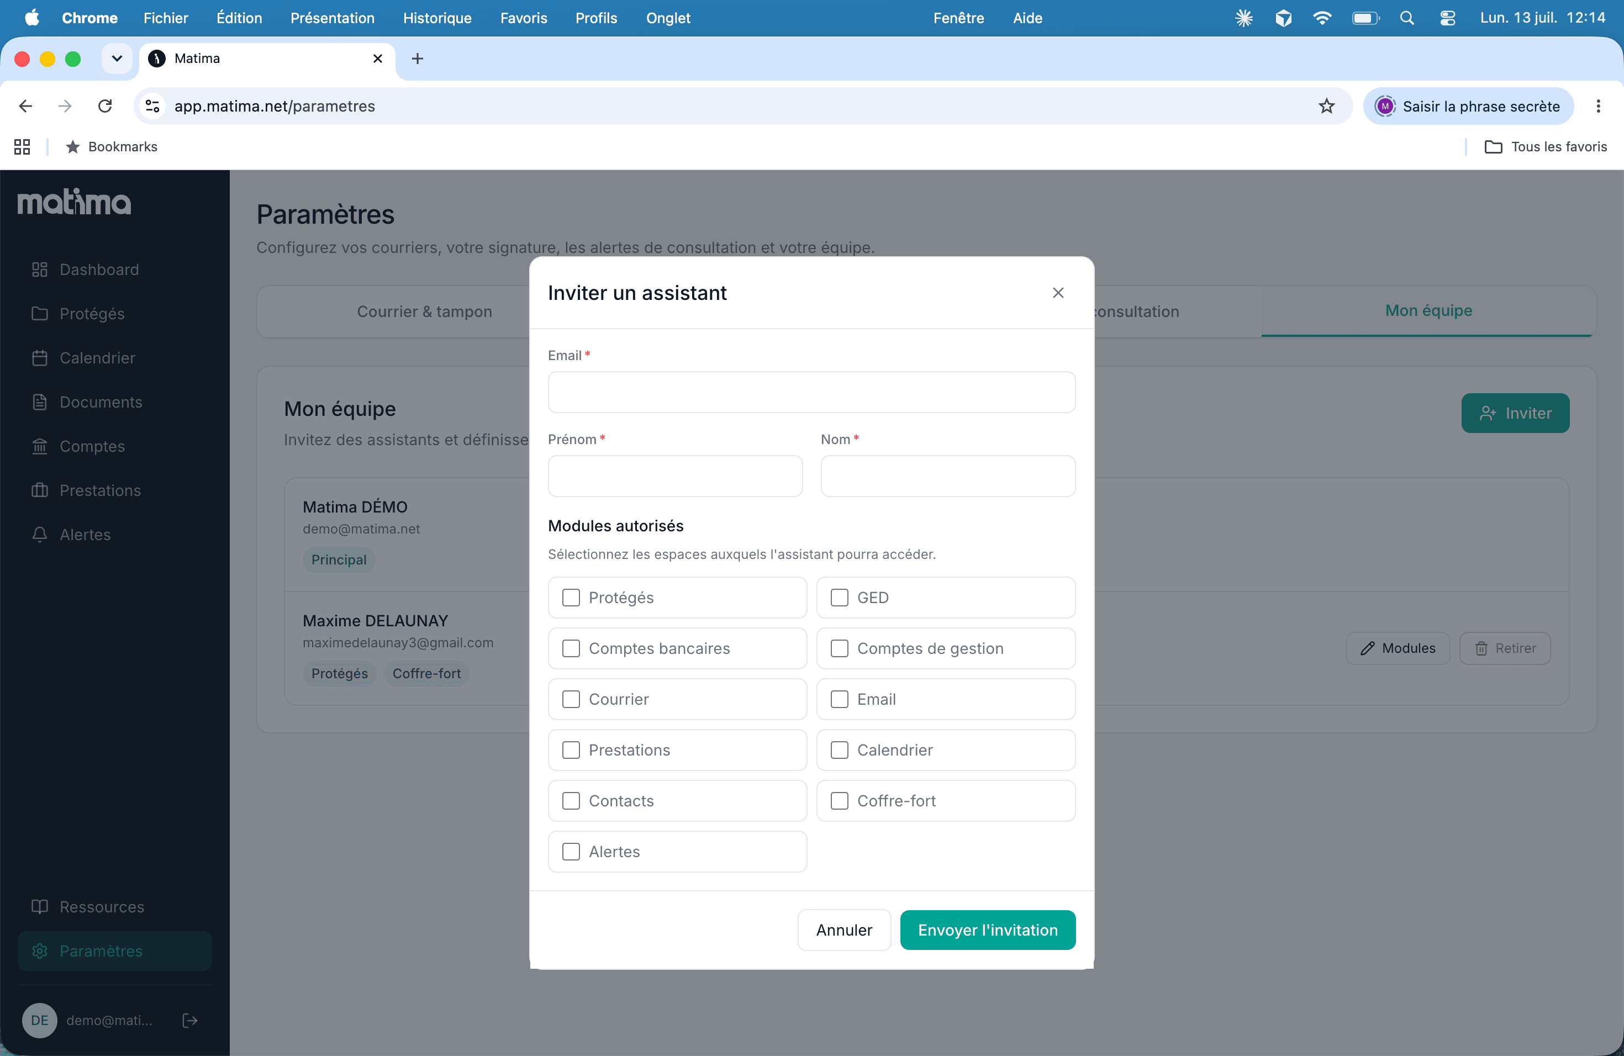
Task: Switch to the Courrier & tampon tab
Action: click(424, 311)
